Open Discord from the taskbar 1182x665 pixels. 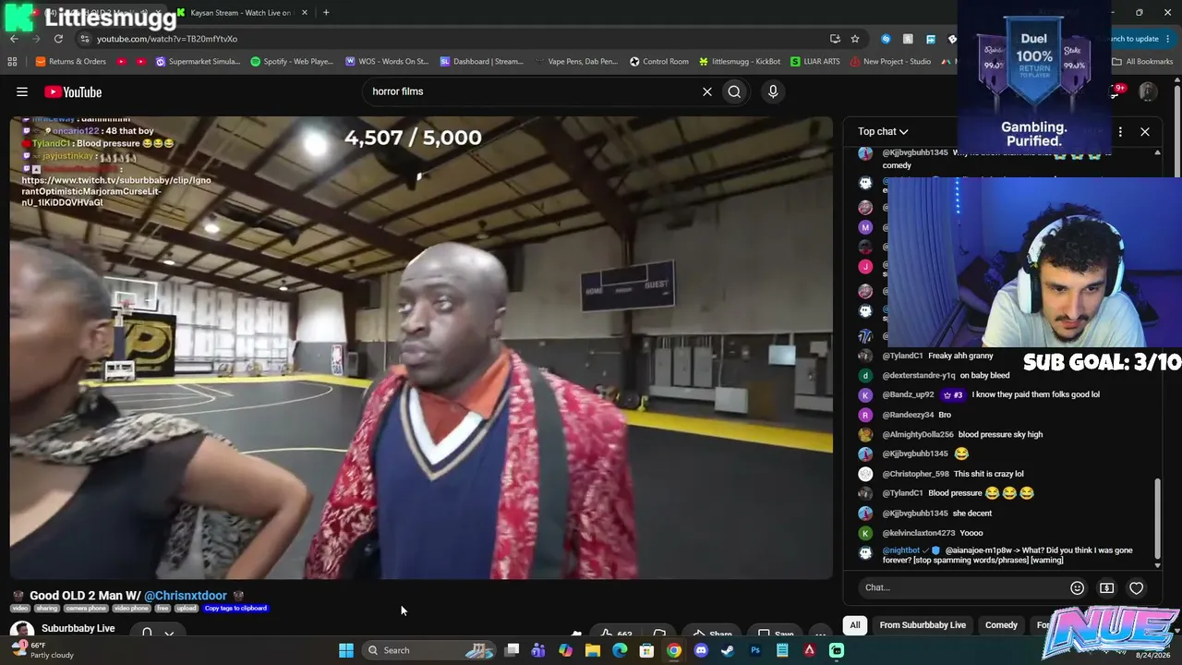coord(701,650)
